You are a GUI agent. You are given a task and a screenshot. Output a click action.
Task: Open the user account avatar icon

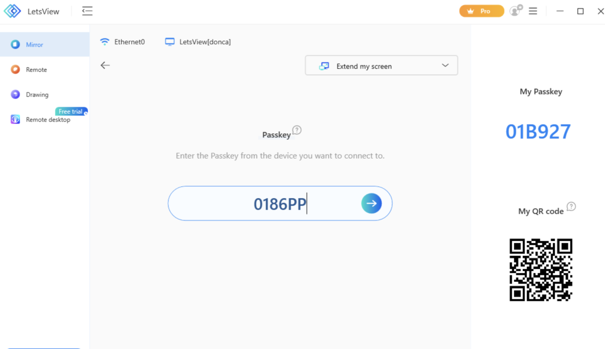click(515, 11)
